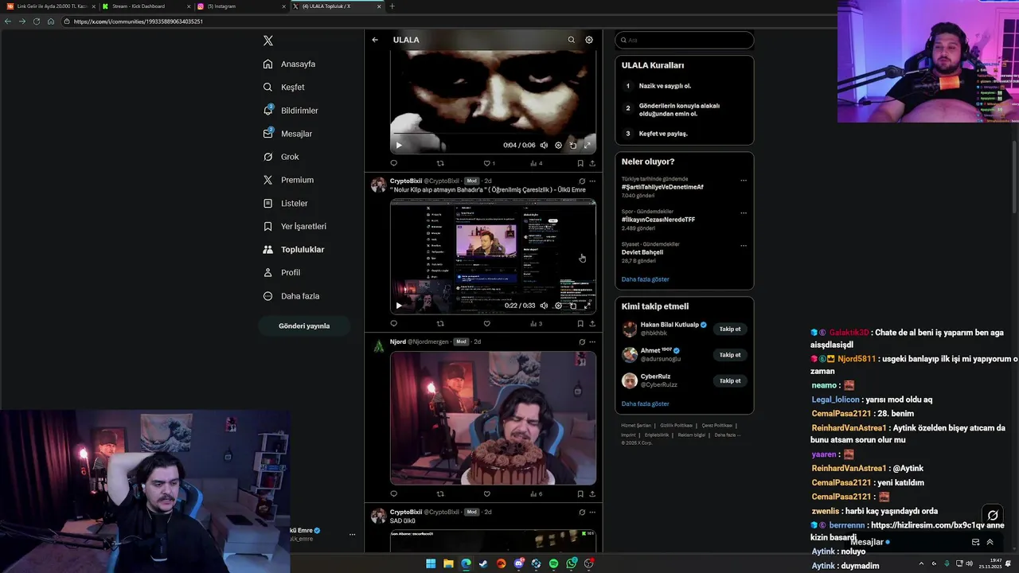
Task: Open account menu dots beside Ülkü Emre
Action: point(352,534)
